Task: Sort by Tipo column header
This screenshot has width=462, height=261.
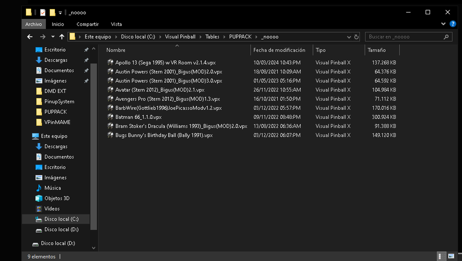Action: [x=321, y=50]
